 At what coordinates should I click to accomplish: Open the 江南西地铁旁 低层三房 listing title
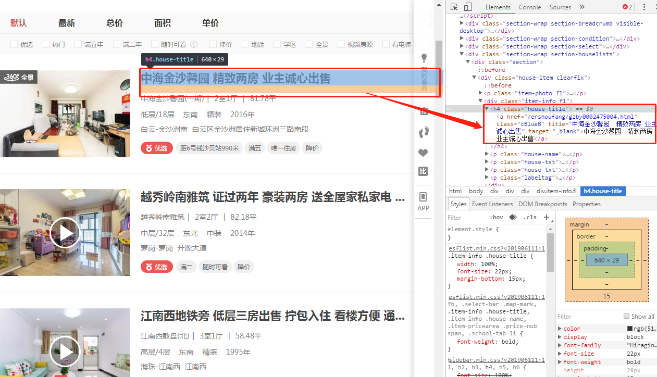[272, 316]
